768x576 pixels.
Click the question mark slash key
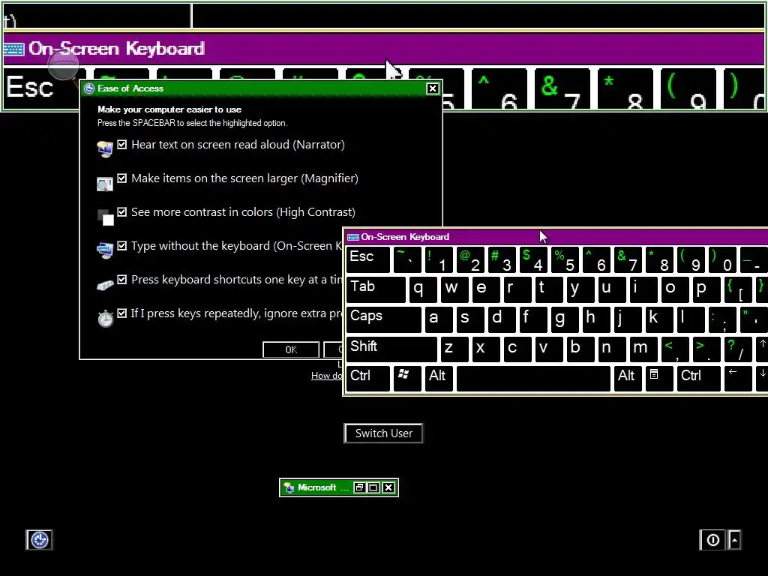738,349
